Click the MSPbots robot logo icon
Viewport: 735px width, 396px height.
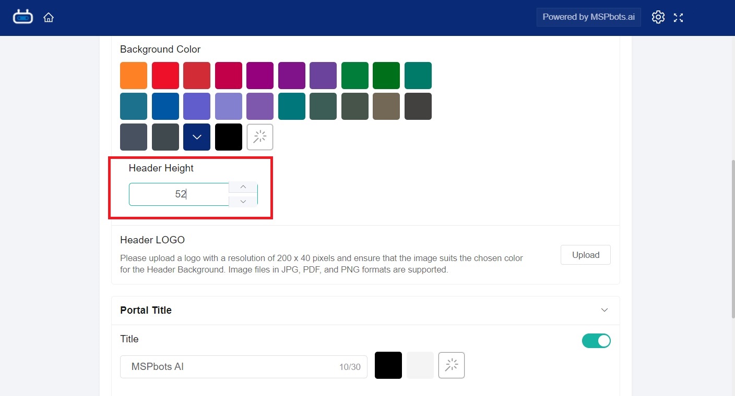(x=22, y=16)
